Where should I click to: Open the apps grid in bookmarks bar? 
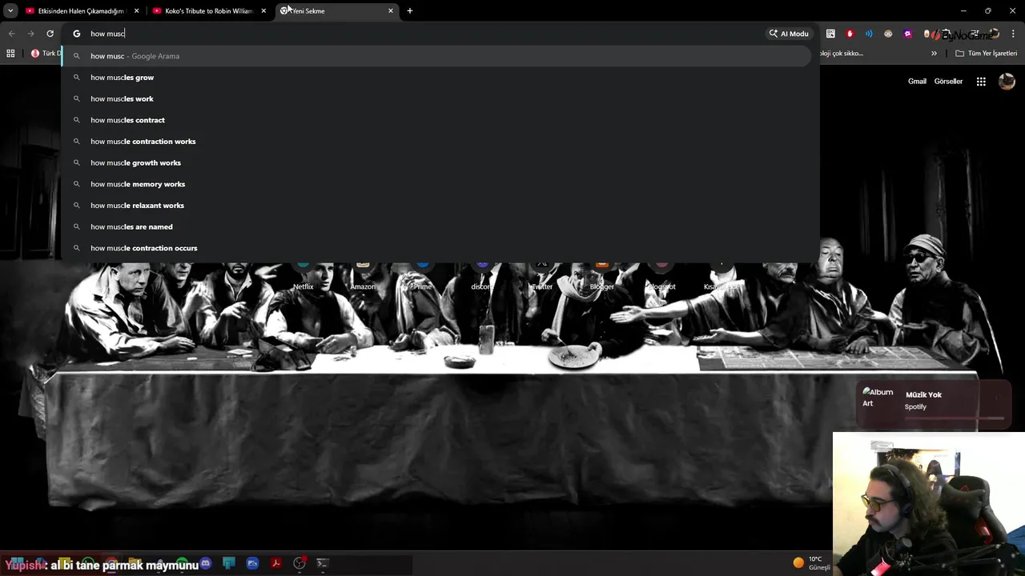coord(10,54)
